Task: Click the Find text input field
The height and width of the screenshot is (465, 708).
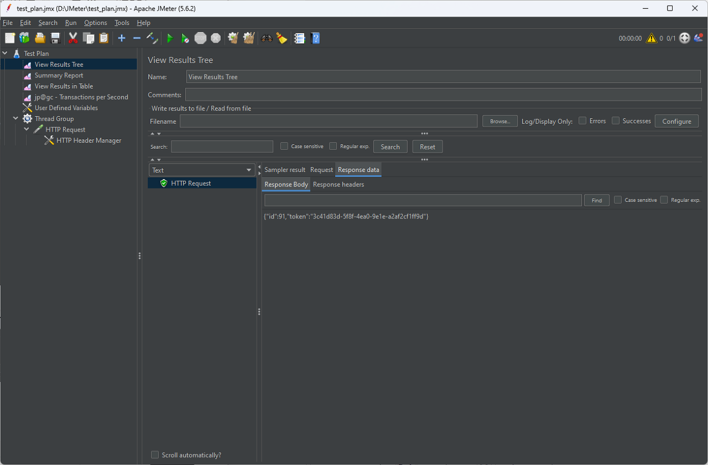Action: click(423, 200)
